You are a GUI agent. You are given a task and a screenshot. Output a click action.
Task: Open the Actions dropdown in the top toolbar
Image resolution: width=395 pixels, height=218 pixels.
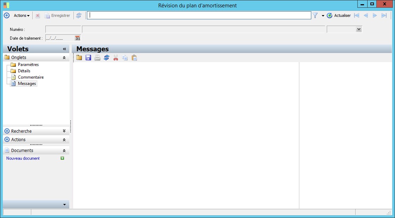21,15
